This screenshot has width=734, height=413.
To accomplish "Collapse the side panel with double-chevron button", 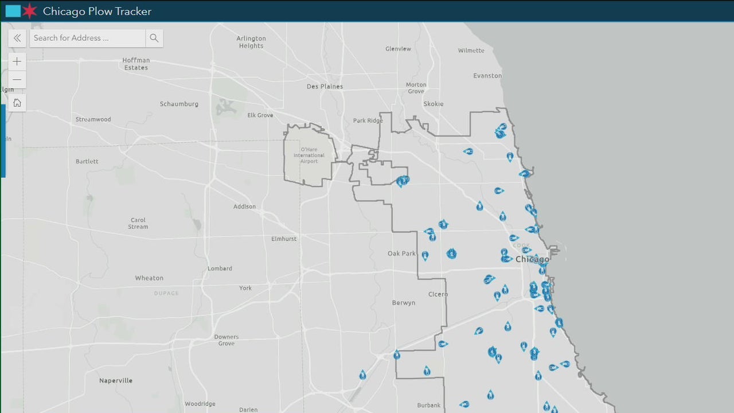I will click(x=17, y=38).
